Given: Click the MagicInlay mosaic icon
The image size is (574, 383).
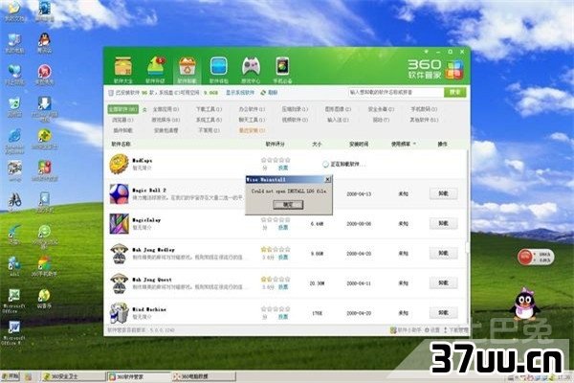Looking at the screenshot, I should (119, 223).
